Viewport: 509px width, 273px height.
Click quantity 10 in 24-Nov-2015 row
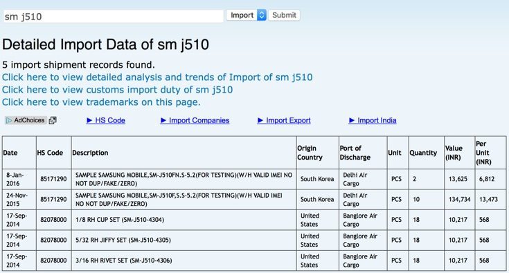(x=416, y=200)
